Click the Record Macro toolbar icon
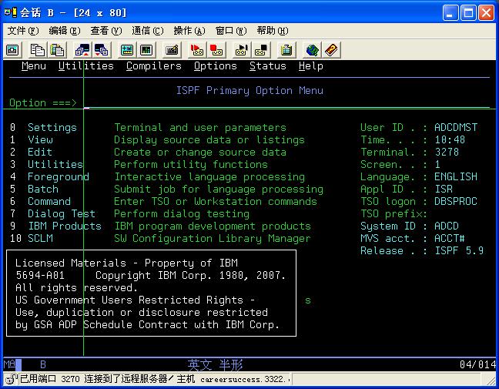Viewport: 499px width, 389px height. click(197, 50)
